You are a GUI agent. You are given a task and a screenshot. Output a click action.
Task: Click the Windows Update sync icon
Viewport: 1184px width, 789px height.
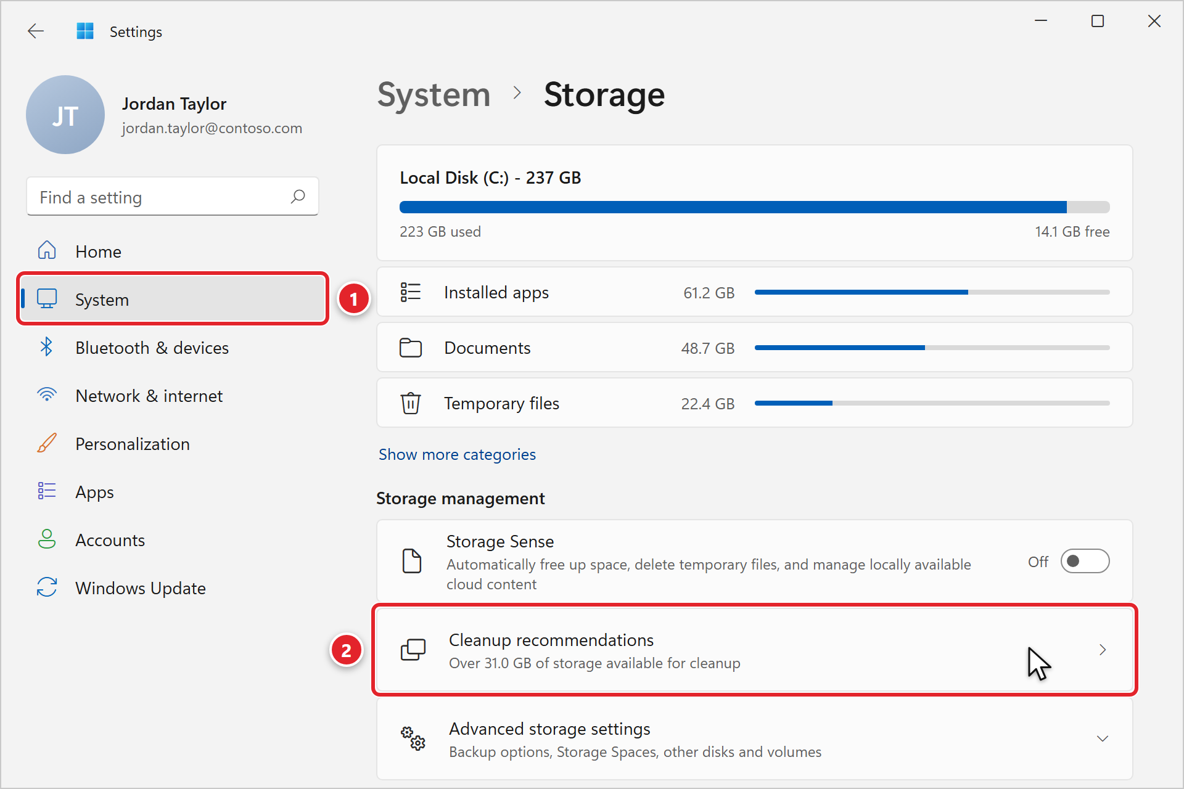point(47,587)
